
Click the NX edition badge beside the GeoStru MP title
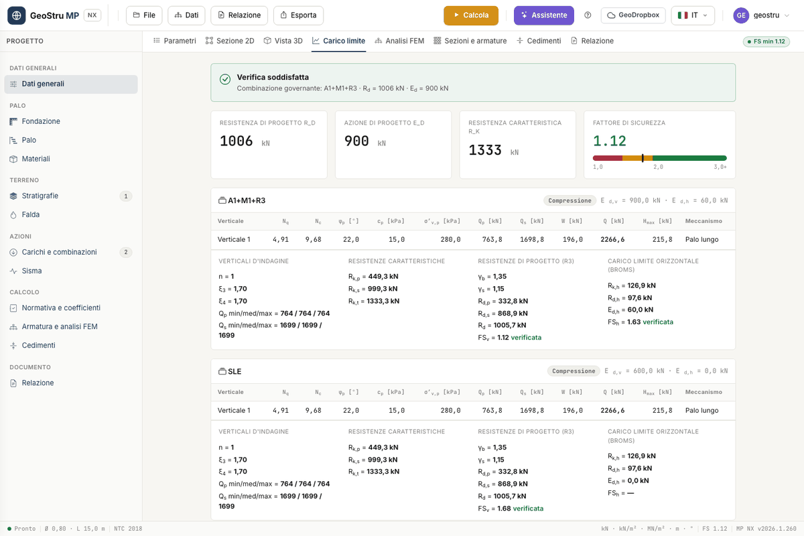92,15
